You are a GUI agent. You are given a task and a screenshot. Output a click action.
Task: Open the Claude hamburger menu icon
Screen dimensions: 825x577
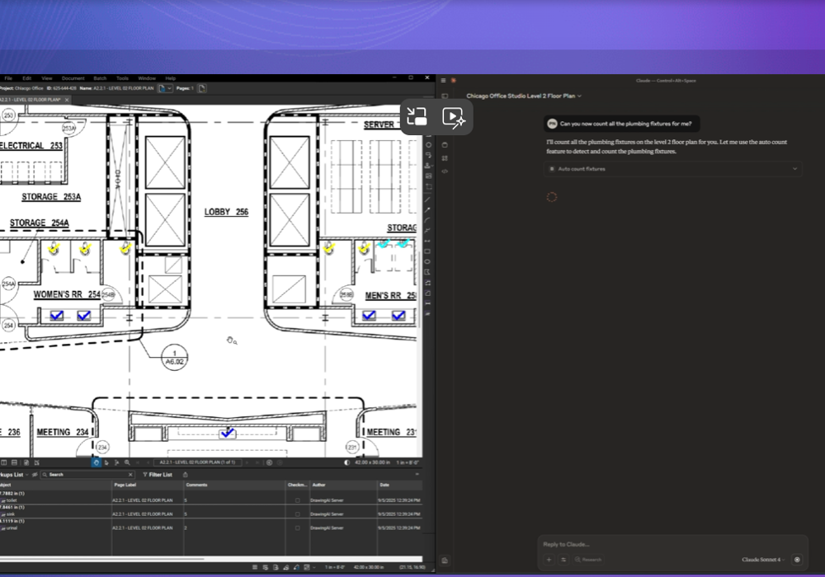click(443, 81)
